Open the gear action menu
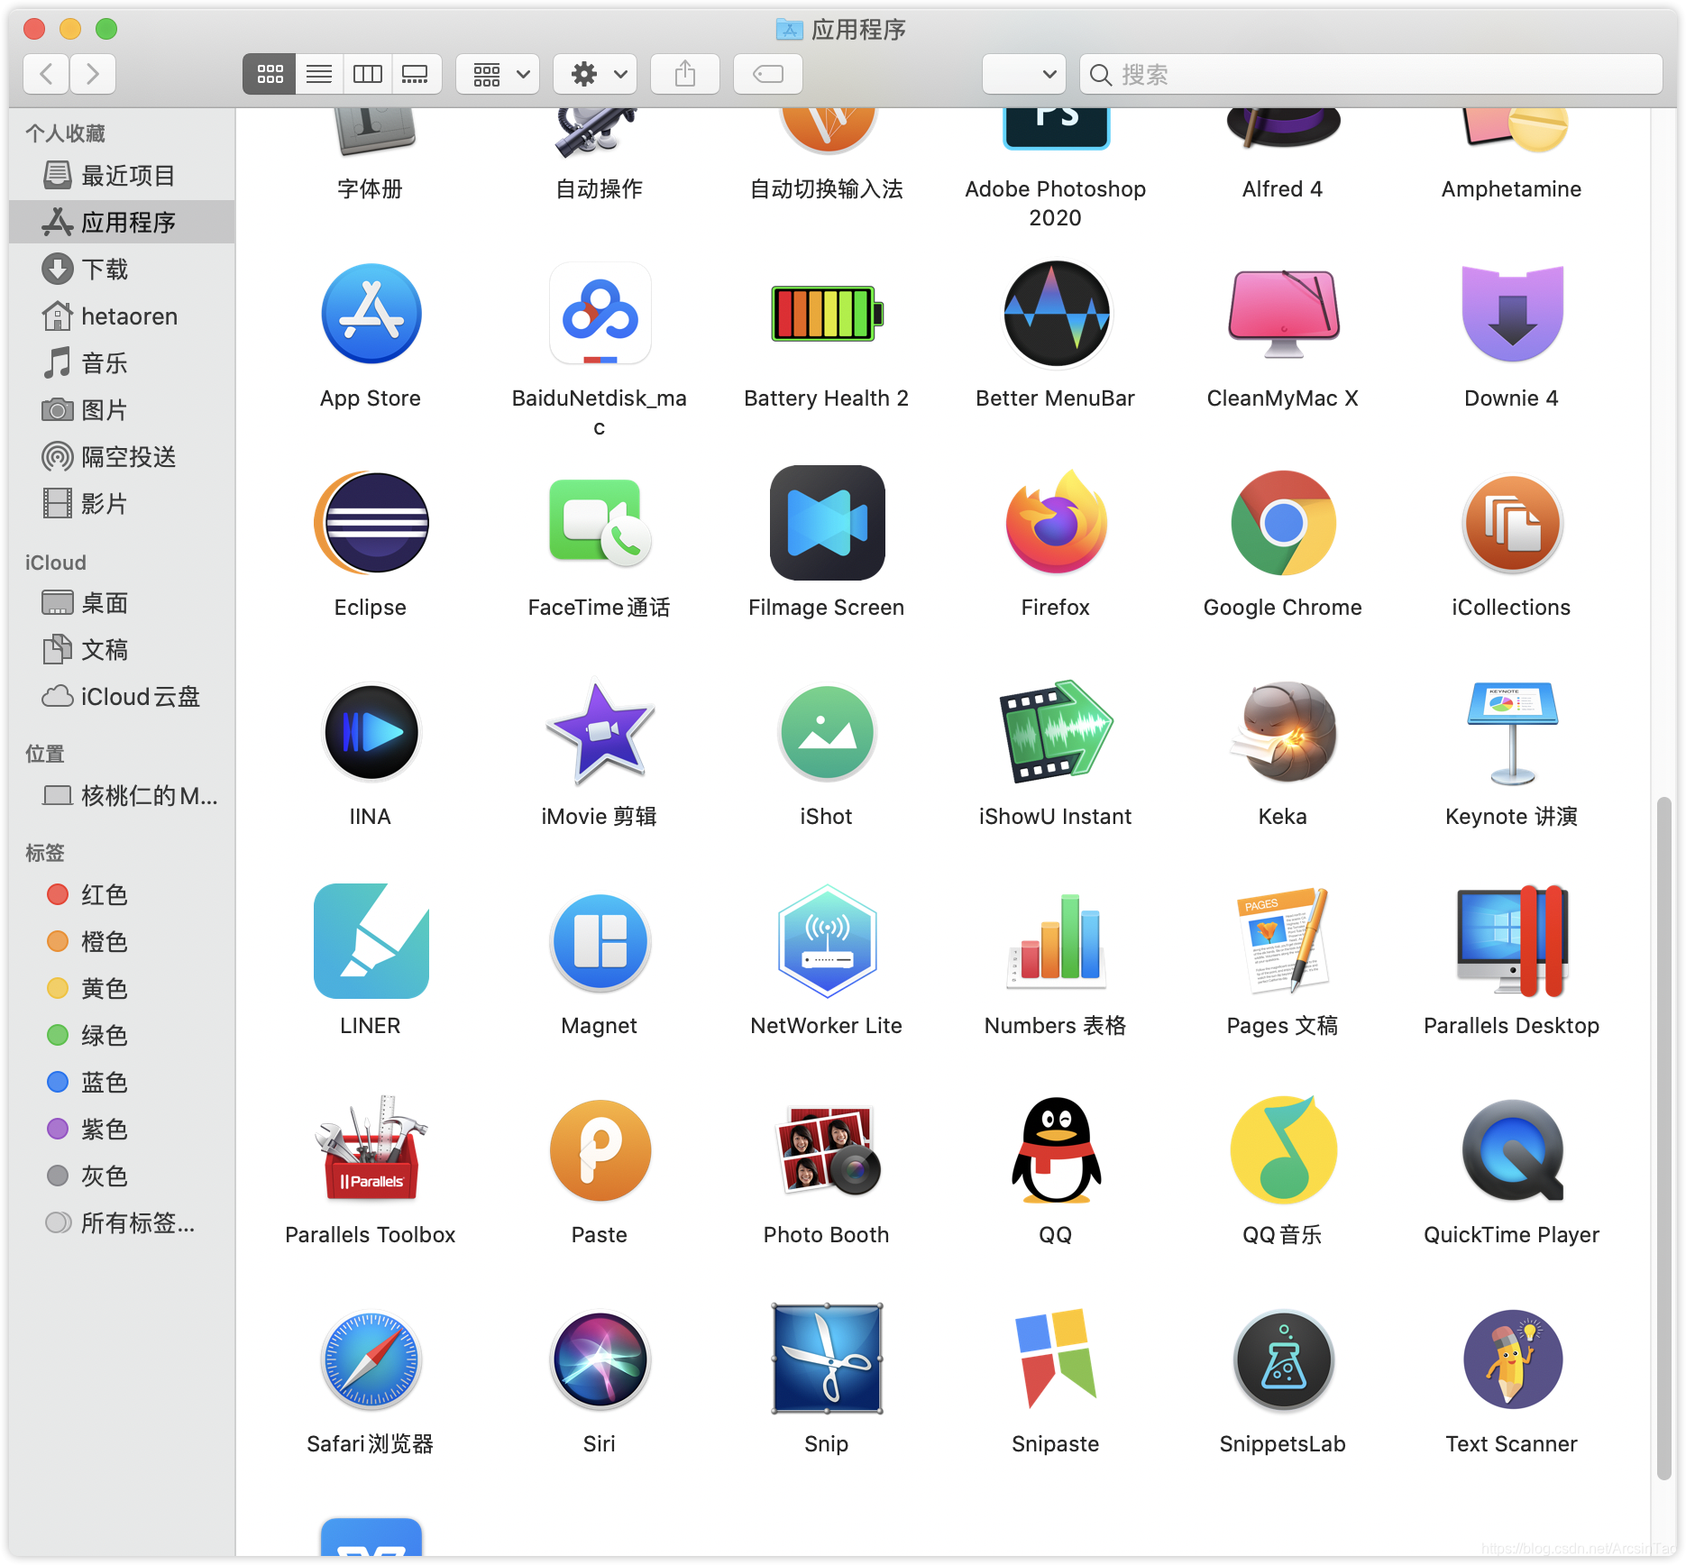 coord(595,74)
